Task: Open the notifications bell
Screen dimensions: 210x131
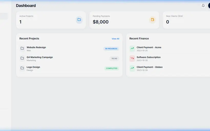Action: coord(203,5)
